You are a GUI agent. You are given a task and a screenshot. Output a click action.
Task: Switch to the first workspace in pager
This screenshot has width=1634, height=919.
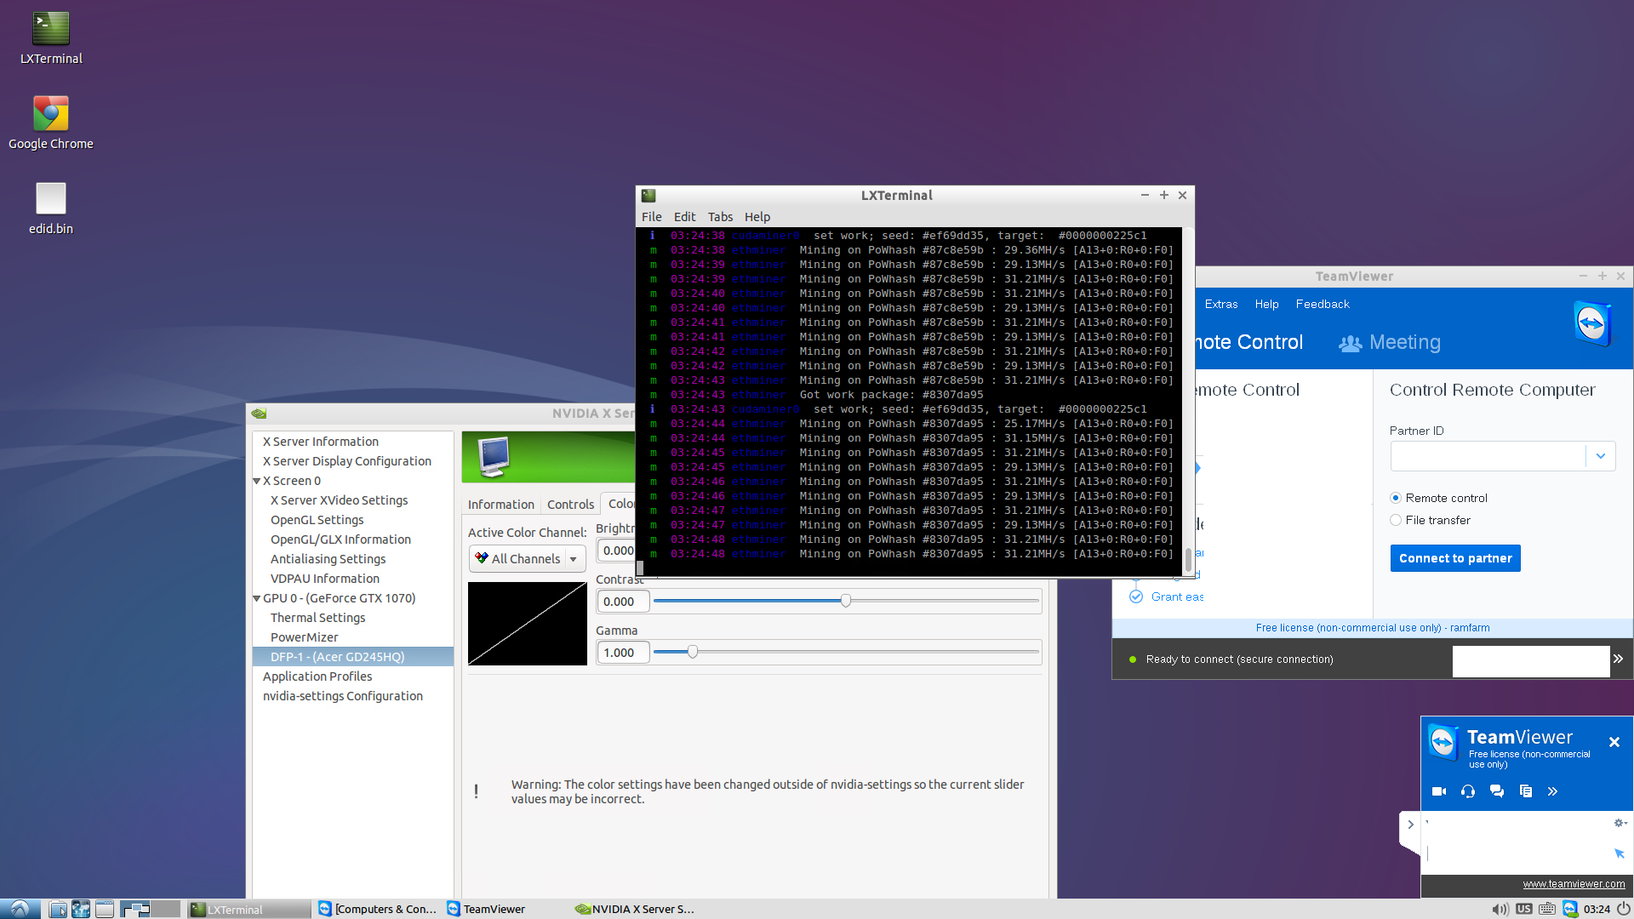pos(134,909)
